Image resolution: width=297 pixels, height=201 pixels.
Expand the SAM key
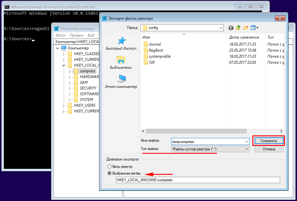[69, 83]
